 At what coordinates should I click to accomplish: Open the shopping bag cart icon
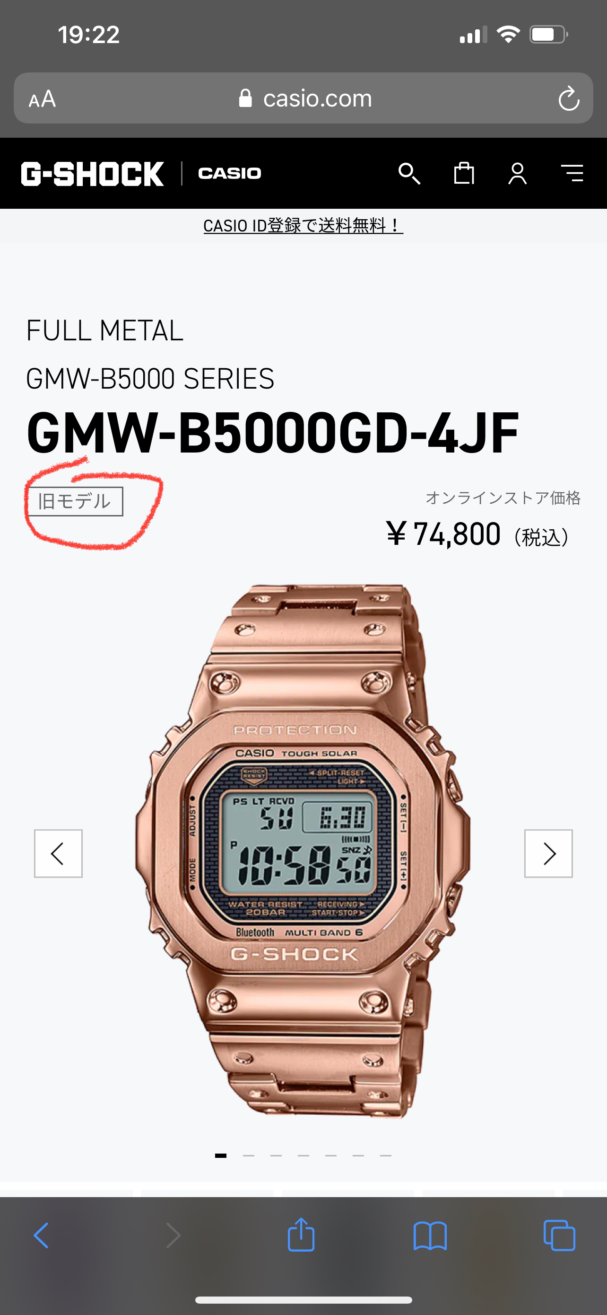[464, 174]
